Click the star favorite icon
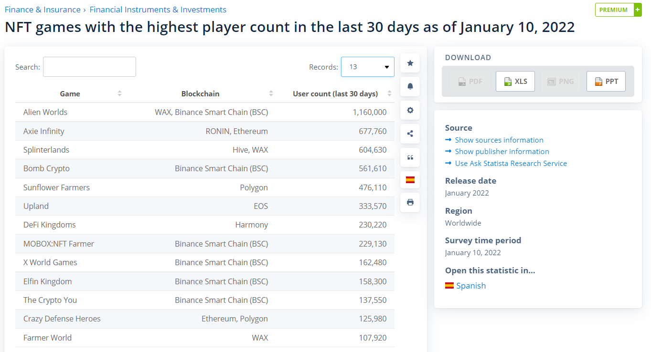 [410, 63]
